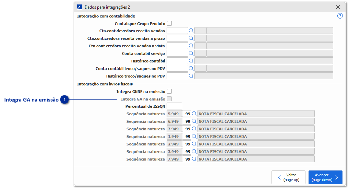349x189 pixels.
Task: Click the numbered callout 1 marker
Action: (x=65, y=100)
